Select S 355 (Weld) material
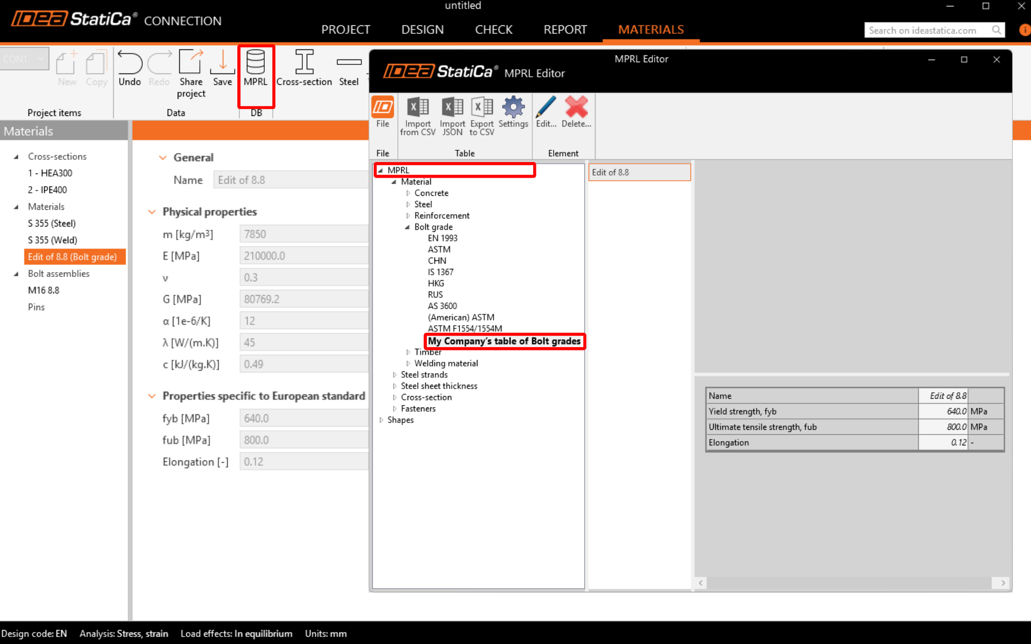The image size is (1031, 644). [53, 240]
